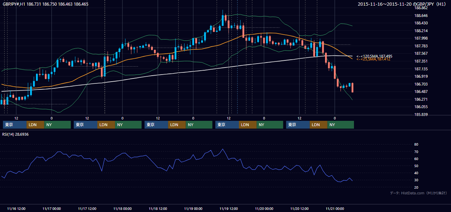Viewport: 451px width, 212px height.
Task: Click the HistData.com data credit text
Action: click(419, 193)
